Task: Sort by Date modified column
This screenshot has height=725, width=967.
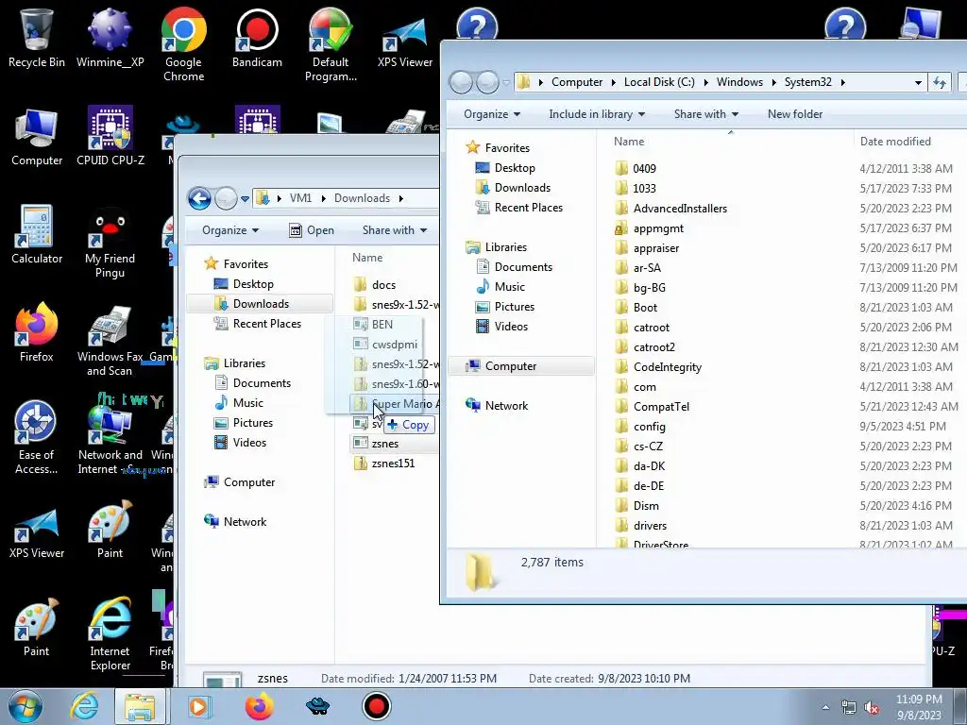Action: pos(895,142)
